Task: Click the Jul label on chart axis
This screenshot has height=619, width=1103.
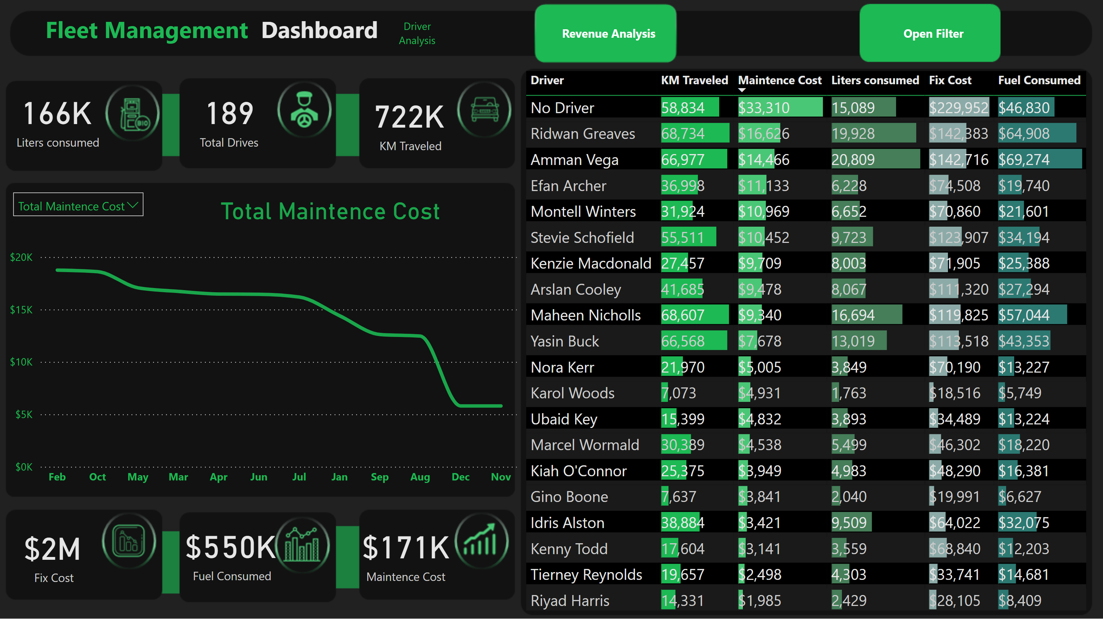Action: pyautogui.click(x=299, y=477)
